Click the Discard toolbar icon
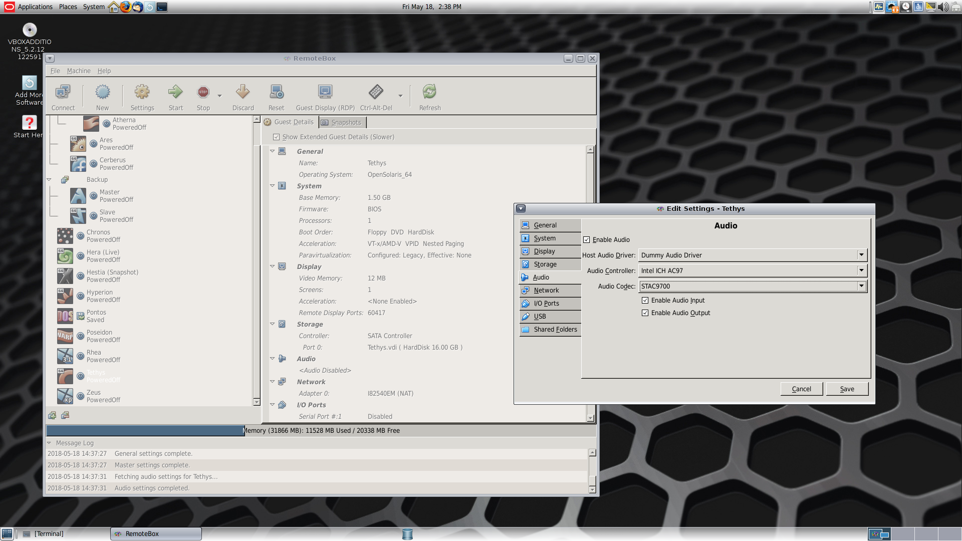Screen dimensions: 962x541 click(x=243, y=96)
